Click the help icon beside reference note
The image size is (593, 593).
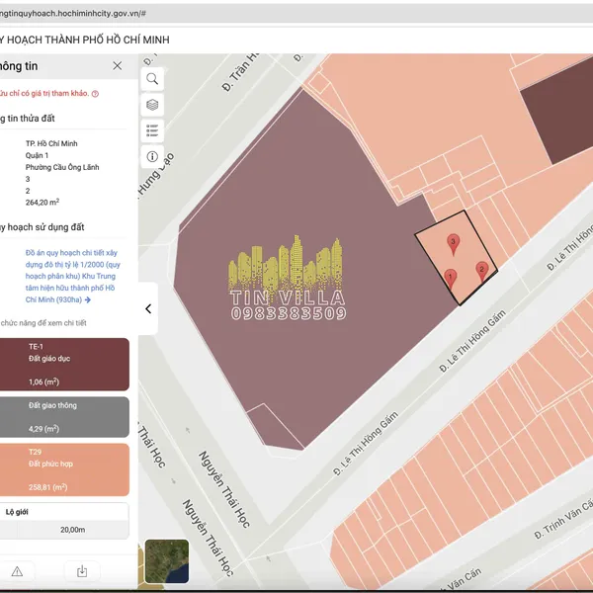tap(95, 93)
